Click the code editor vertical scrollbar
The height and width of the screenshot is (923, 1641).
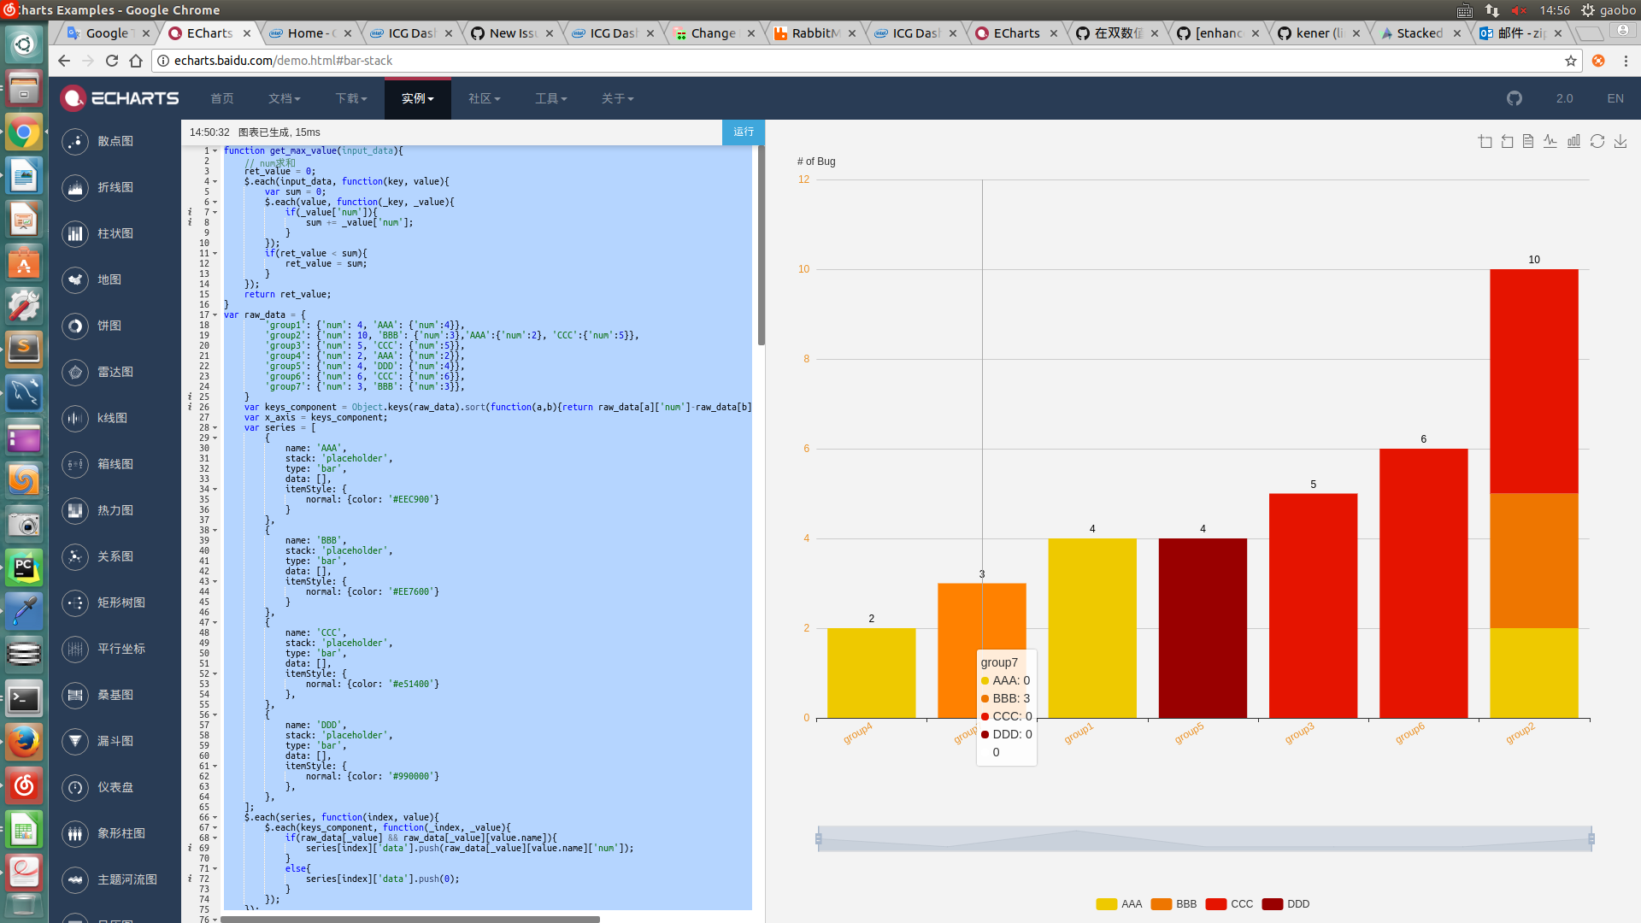[x=761, y=245]
